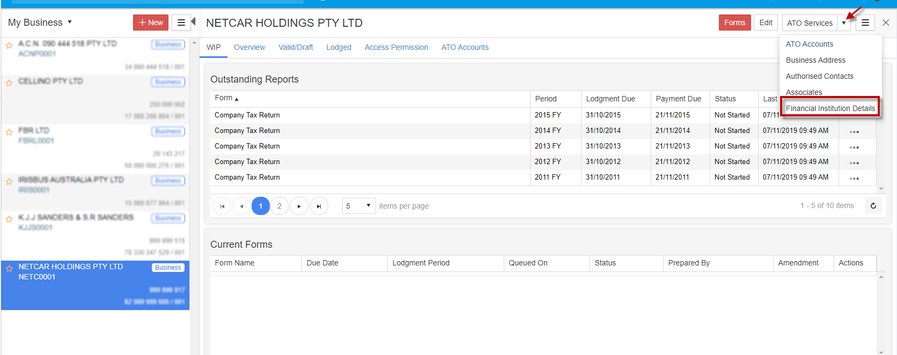Open hamburger menu next to ATO Services

[865, 23]
